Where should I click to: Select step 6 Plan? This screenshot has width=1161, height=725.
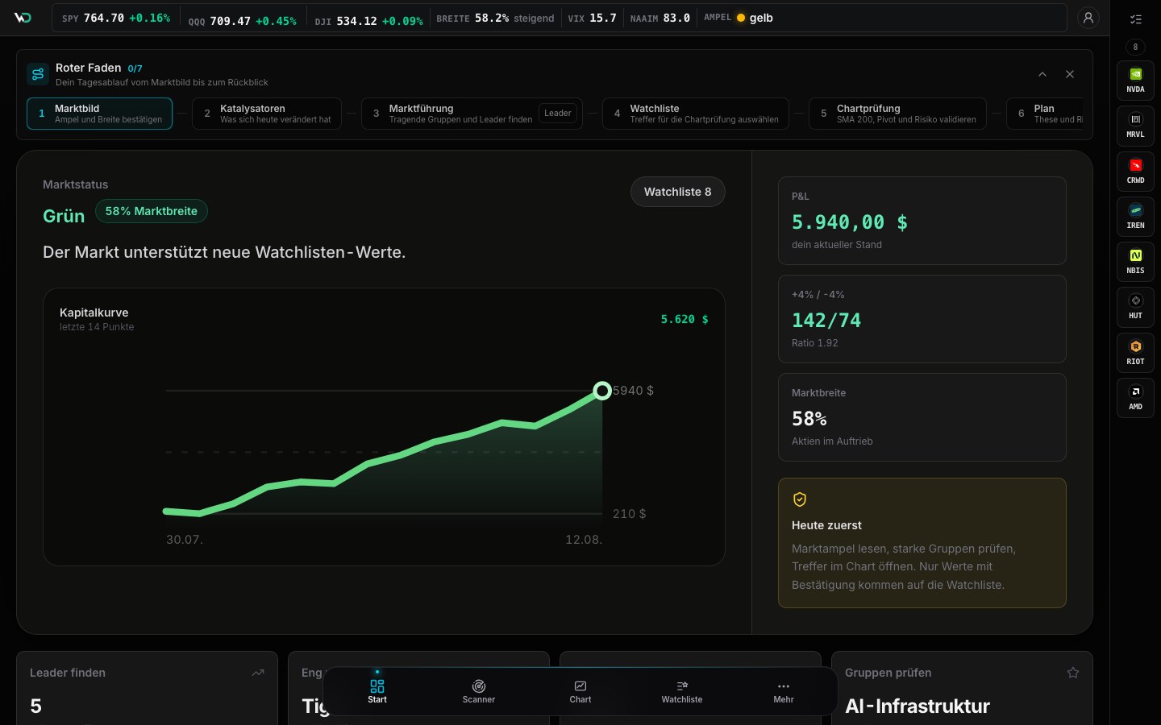click(1045, 114)
